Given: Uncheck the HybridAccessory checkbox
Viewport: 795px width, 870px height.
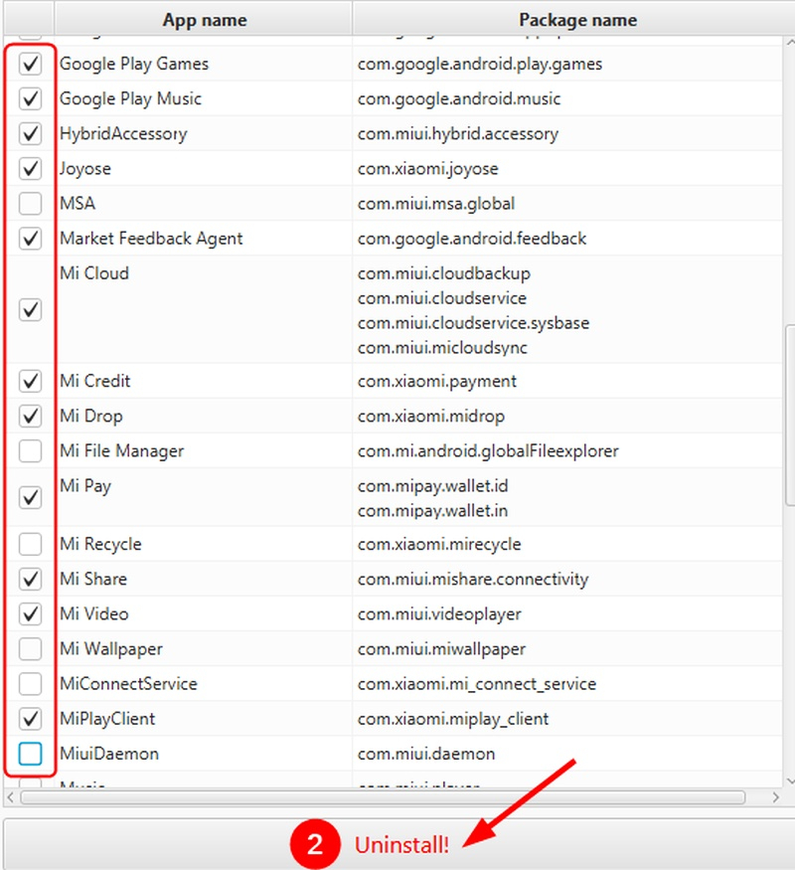Looking at the screenshot, I should coord(31,134).
